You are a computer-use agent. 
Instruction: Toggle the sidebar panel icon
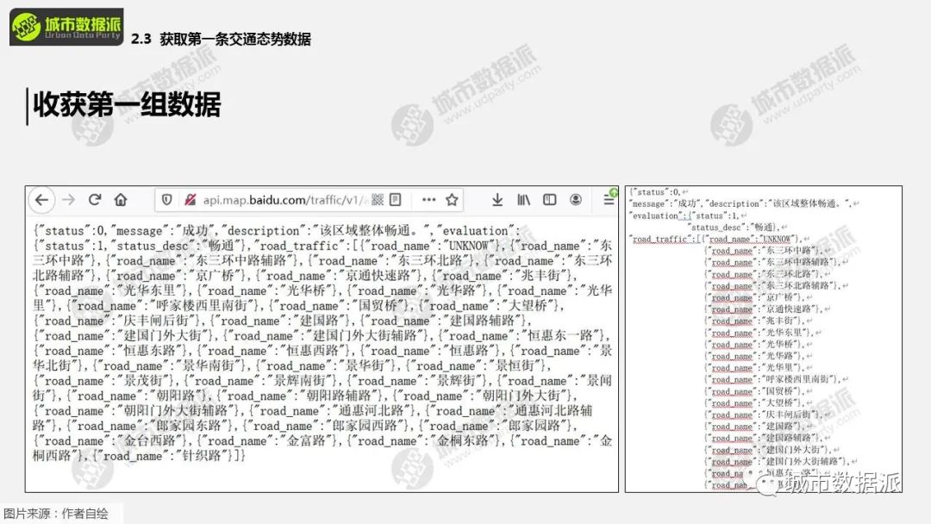click(550, 200)
